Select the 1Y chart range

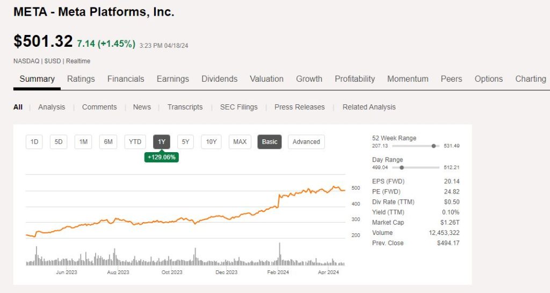(161, 142)
